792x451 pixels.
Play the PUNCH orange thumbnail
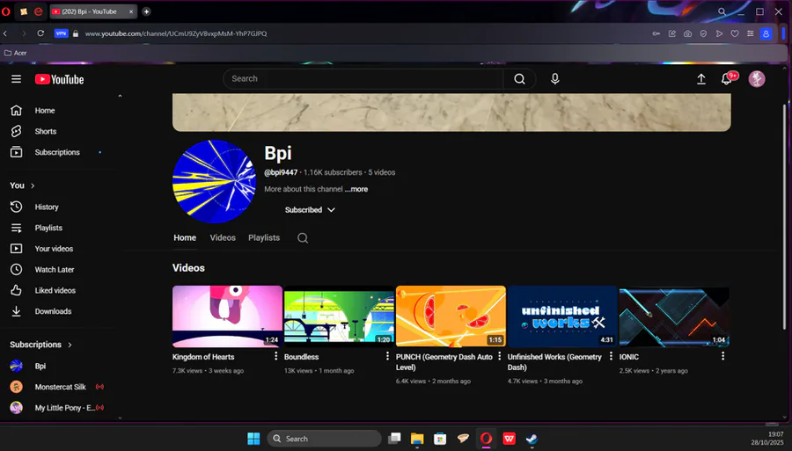[451, 316]
